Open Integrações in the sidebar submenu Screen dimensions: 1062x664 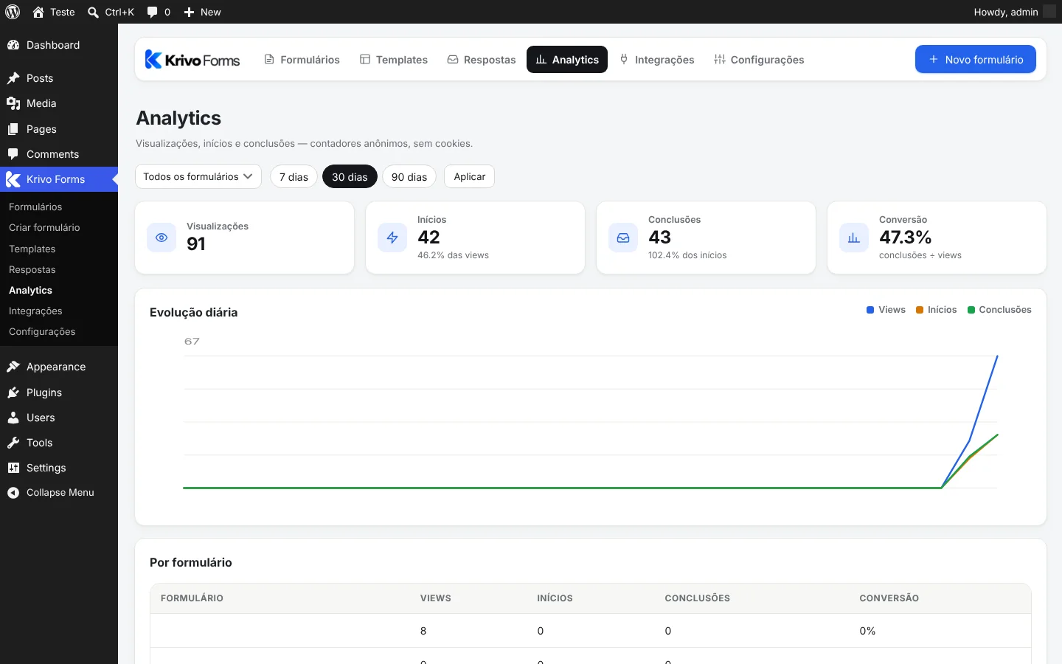[59, 311]
